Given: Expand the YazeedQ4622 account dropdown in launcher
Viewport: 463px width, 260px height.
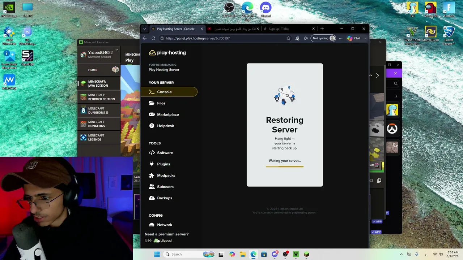Looking at the screenshot, I should (x=116, y=50).
